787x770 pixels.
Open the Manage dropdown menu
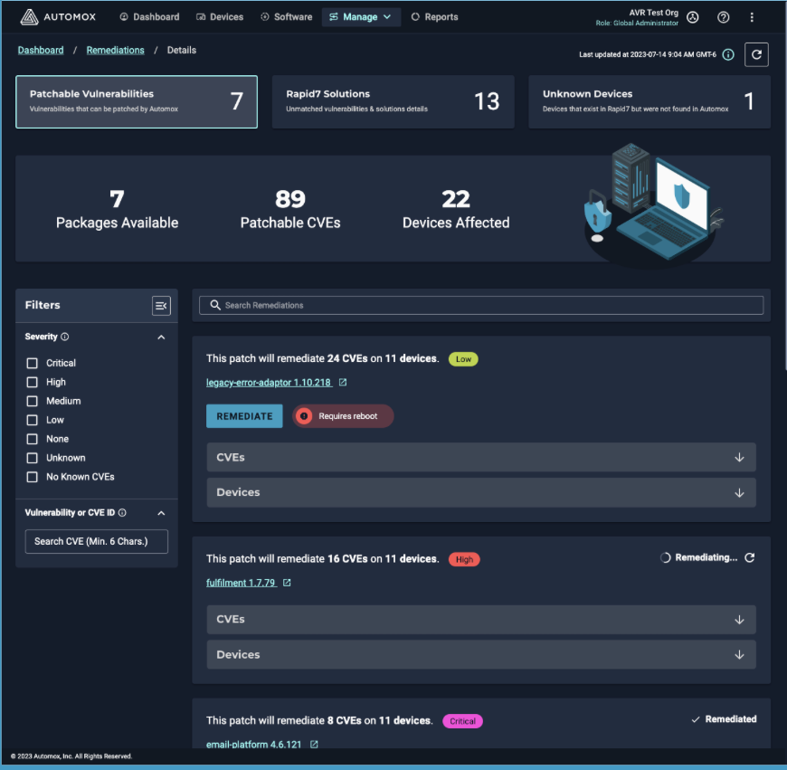[361, 17]
